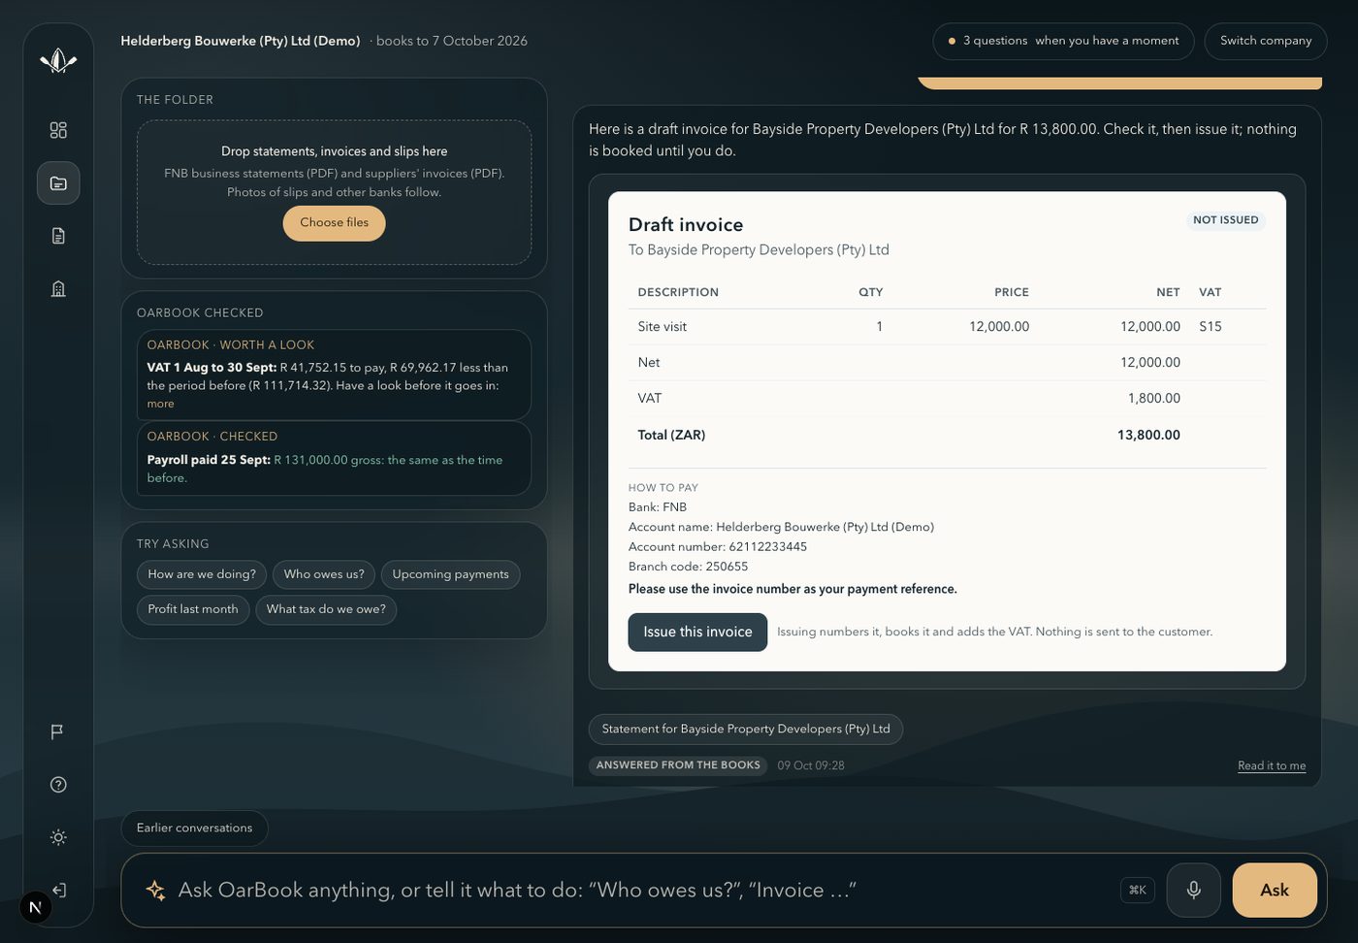Click the VAT 1,800.00 amount
Image resolution: width=1358 pixels, height=943 pixels.
point(1154,399)
